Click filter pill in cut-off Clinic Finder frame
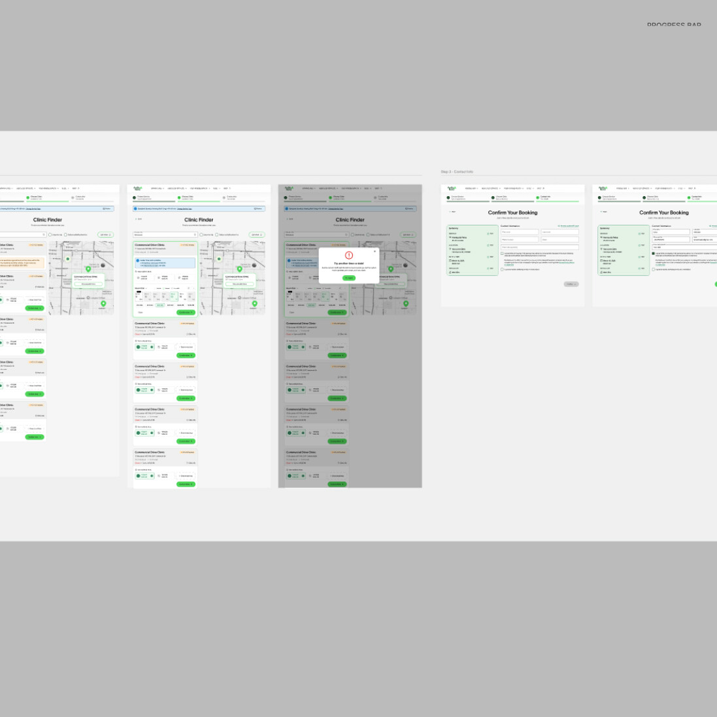Viewport: 717px width, 717px height. coord(105,235)
